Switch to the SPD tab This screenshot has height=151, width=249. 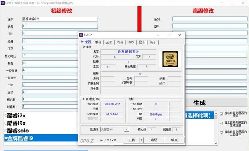point(131,43)
